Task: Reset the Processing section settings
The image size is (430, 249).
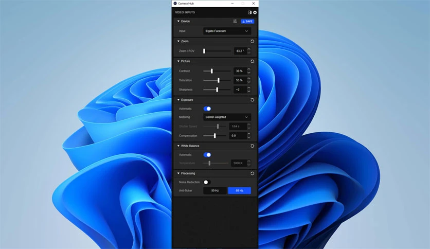Action: (x=253, y=173)
